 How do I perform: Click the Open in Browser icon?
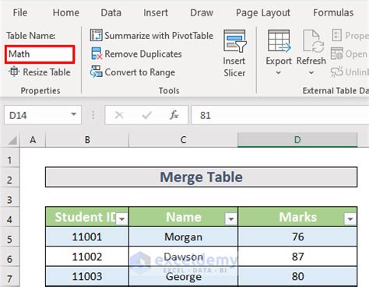click(336, 54)
